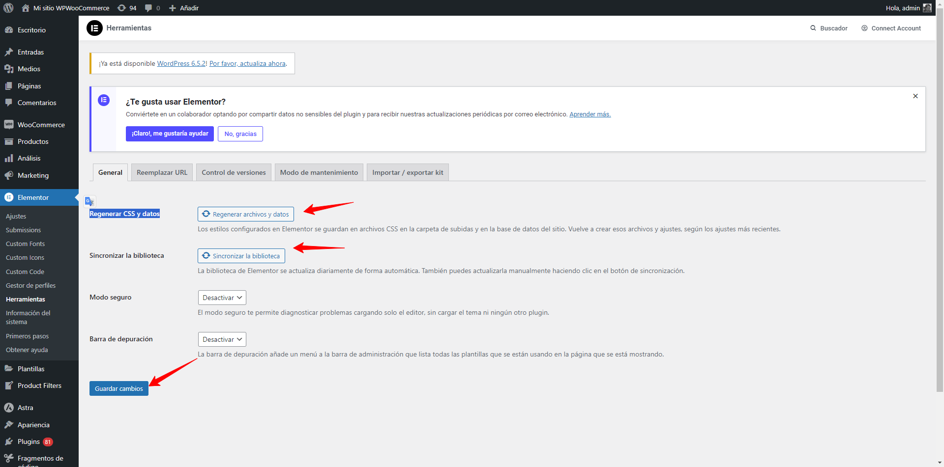Open the Control de versiones tab
Image resolution: width=944 pixels, height=467 pixels.
coord(234,172)
